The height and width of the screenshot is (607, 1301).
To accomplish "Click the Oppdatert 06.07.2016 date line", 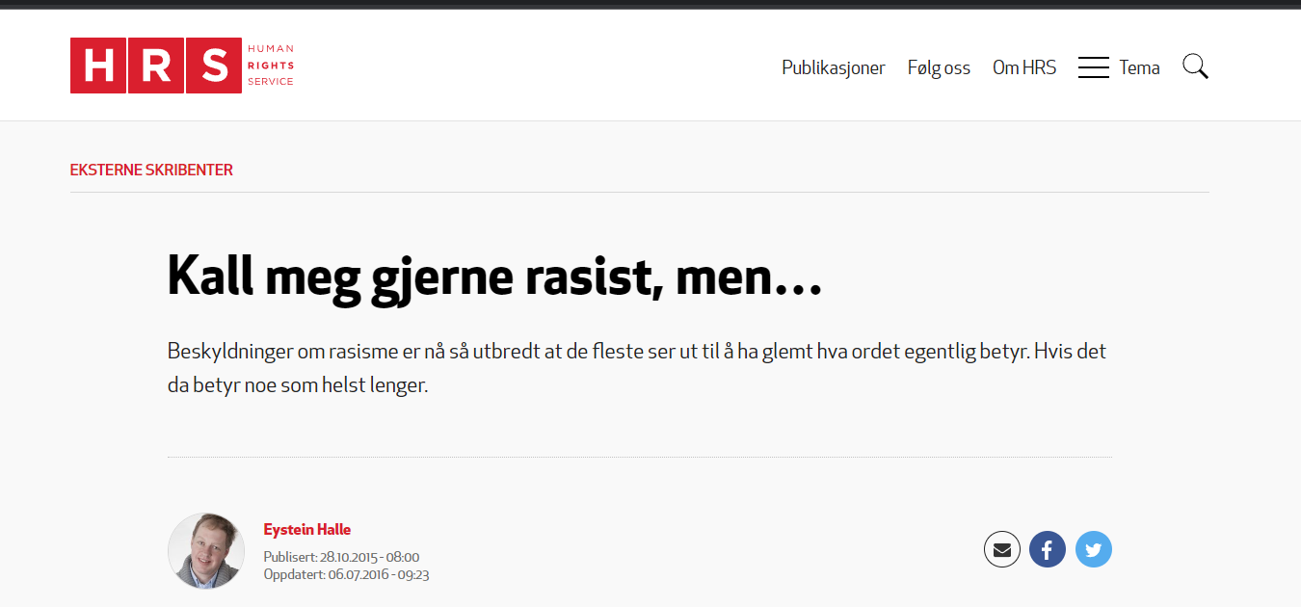I will pos(346,574).
